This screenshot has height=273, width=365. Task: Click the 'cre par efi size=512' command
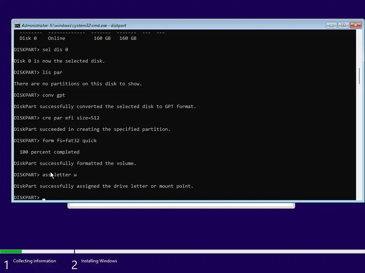[x=57, y=118]
